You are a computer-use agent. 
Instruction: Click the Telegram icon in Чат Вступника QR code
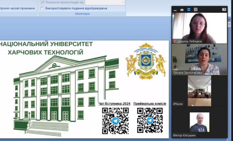[x=115, y=121]
